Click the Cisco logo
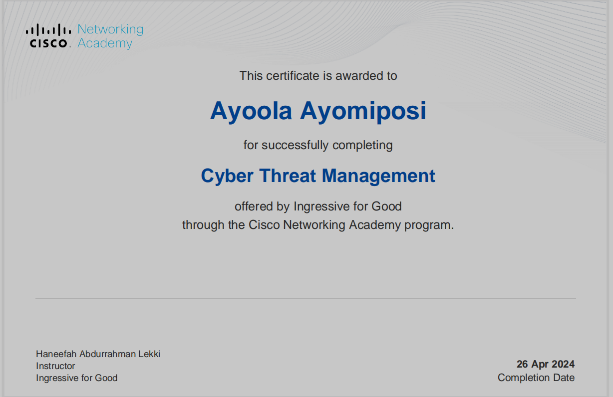Screen dimensions: 613x397 (48, 36)
